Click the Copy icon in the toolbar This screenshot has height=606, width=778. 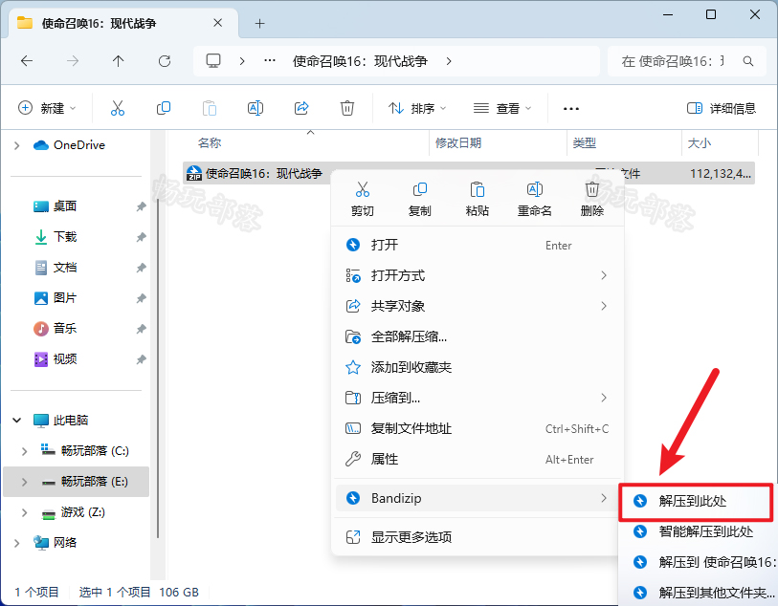(164, 108)
